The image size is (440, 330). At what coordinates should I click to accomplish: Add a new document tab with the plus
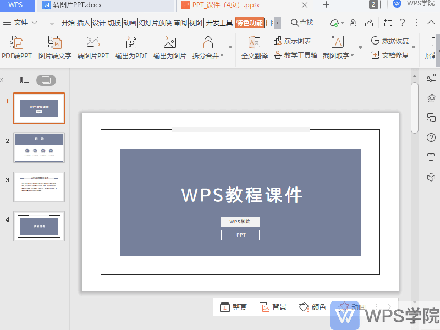tap(326, 4)
